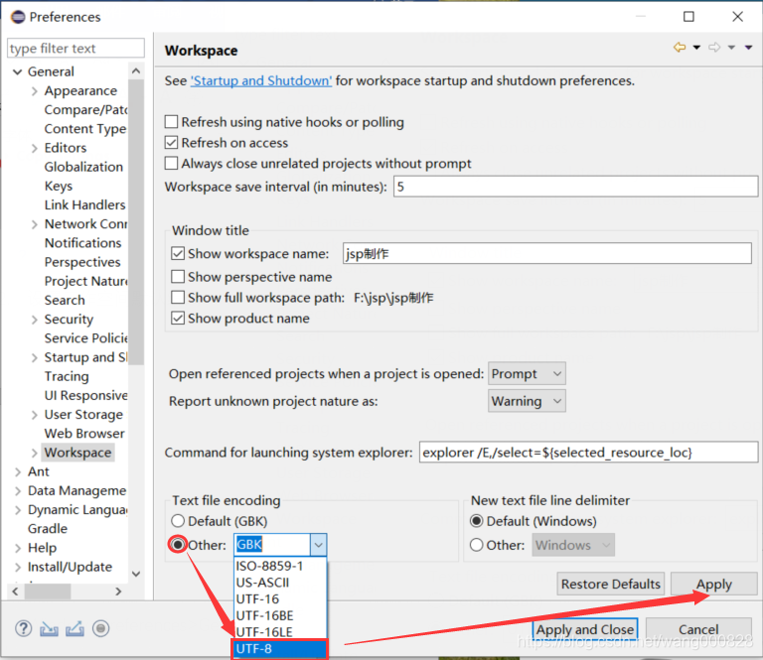This screenshot has width=763, height=660.
Task: Click the encoding combo box arrow
Action: (318, 545)
